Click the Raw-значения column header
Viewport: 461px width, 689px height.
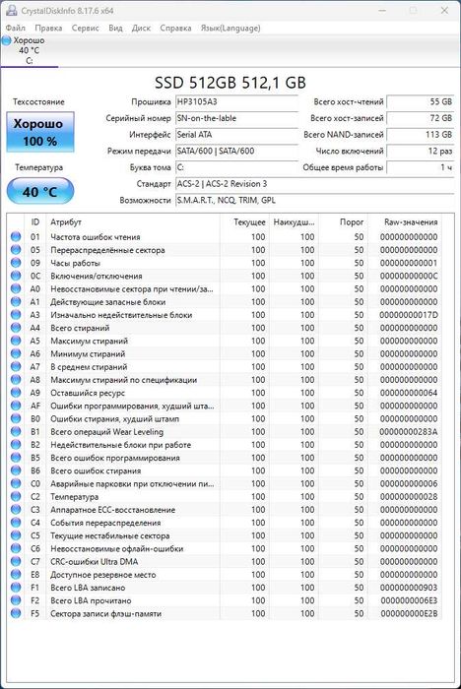coord(405,222)
